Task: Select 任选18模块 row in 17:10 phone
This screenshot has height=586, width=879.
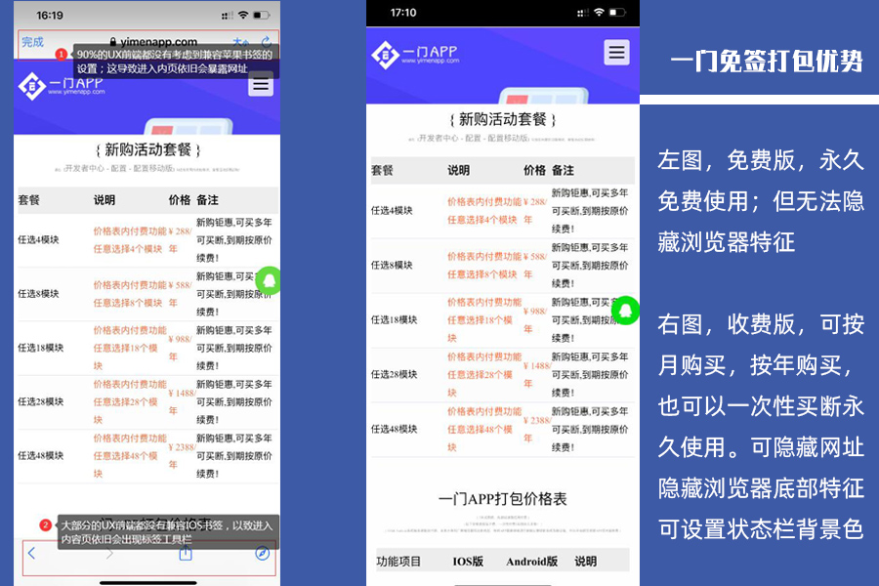Action: tap(503, 319)
